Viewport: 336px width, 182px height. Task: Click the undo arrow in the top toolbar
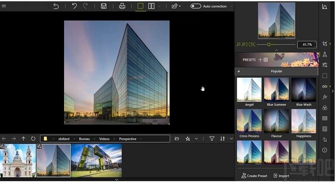click(74, 6)
